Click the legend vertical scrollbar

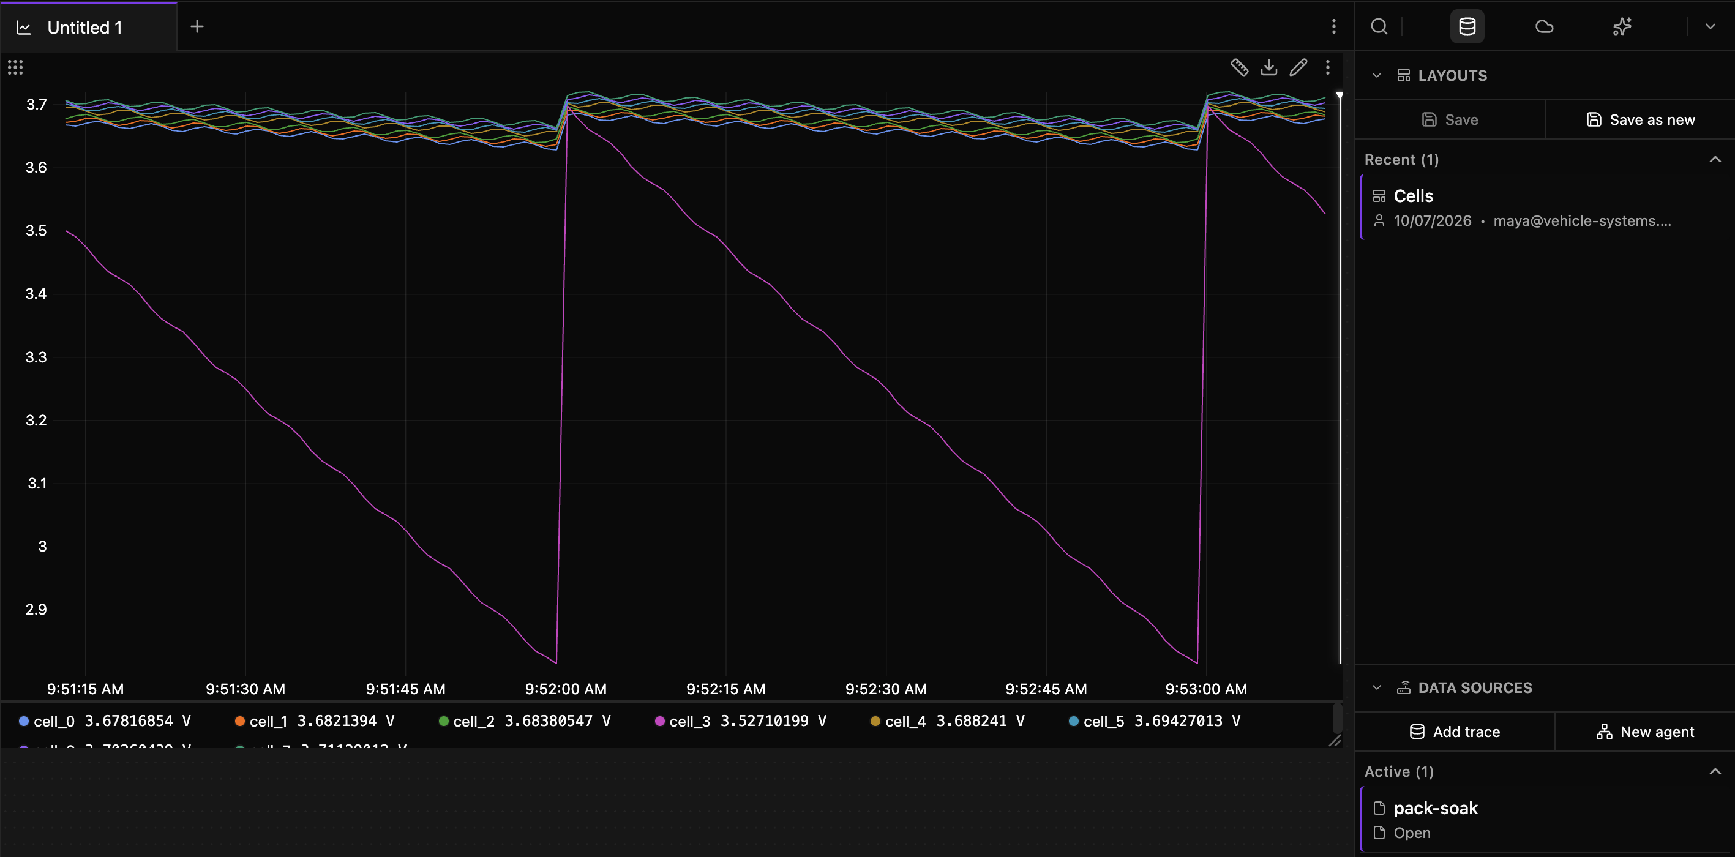(1337, 718)
